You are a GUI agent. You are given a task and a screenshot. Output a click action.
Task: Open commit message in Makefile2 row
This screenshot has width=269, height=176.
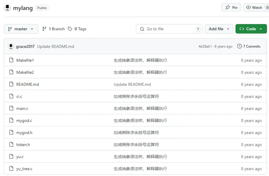[x=140, y=72]
